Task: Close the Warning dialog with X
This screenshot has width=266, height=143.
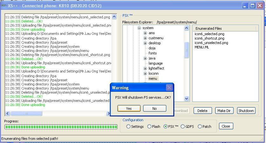Action: coord(170,88)
